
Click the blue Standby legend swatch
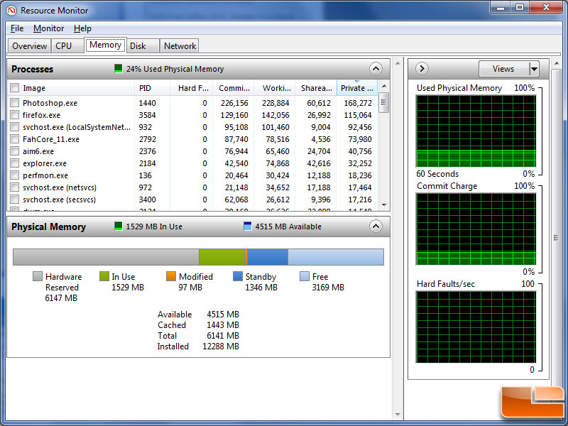point(238,277)
